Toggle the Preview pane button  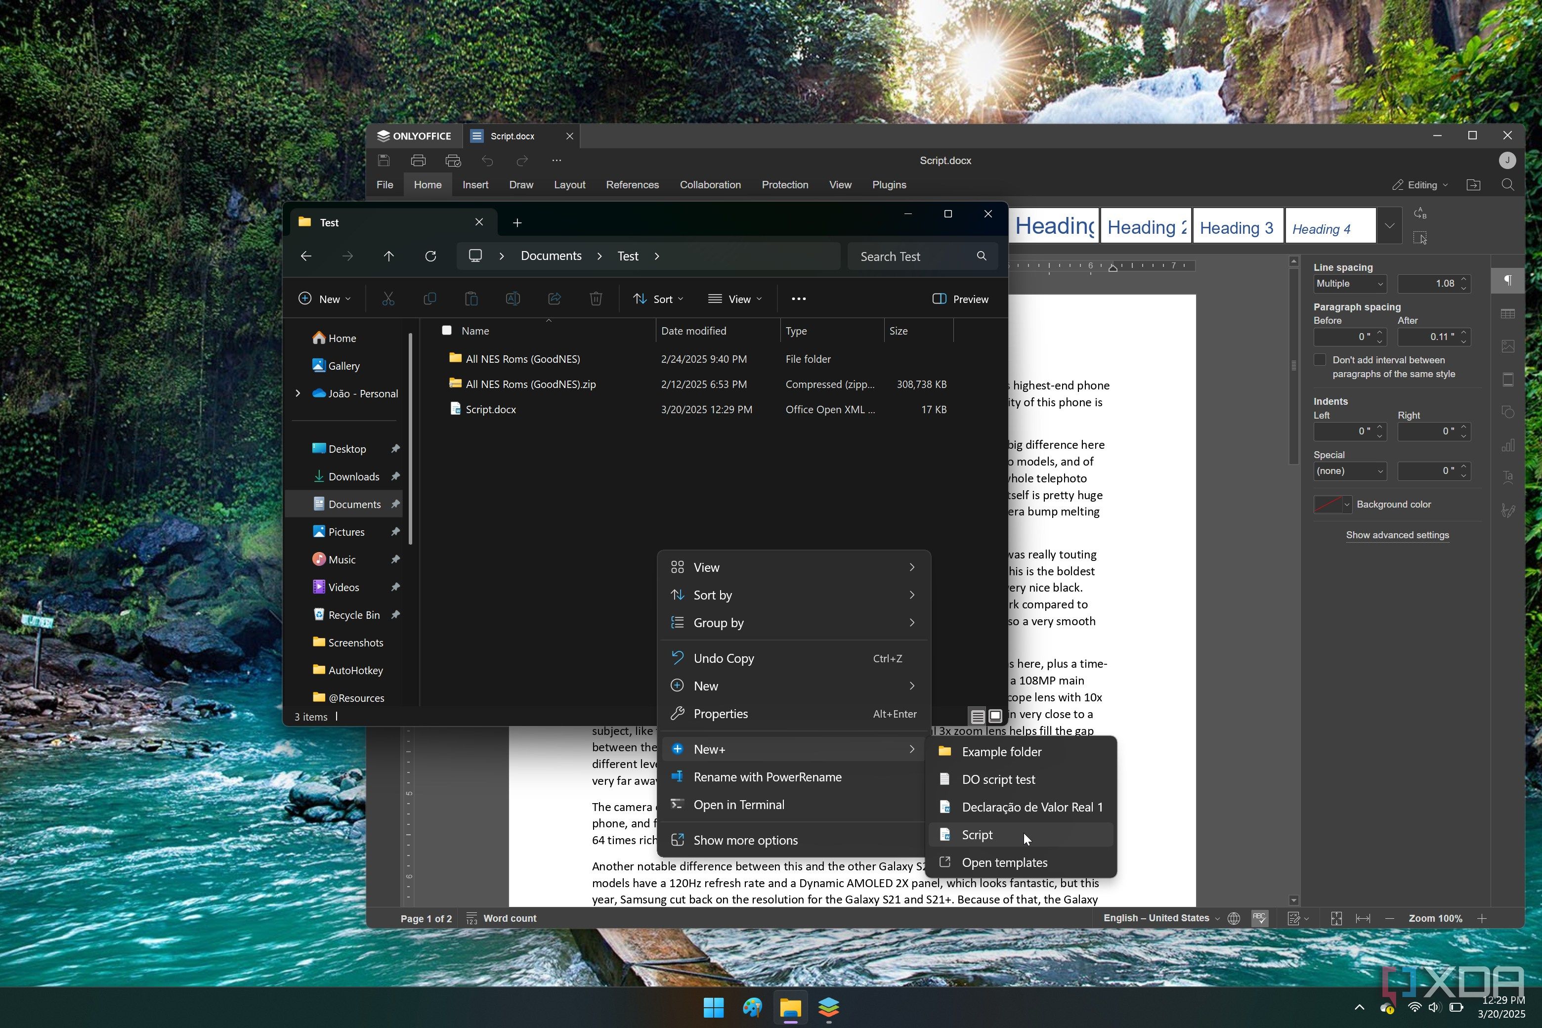coord(960,299)
